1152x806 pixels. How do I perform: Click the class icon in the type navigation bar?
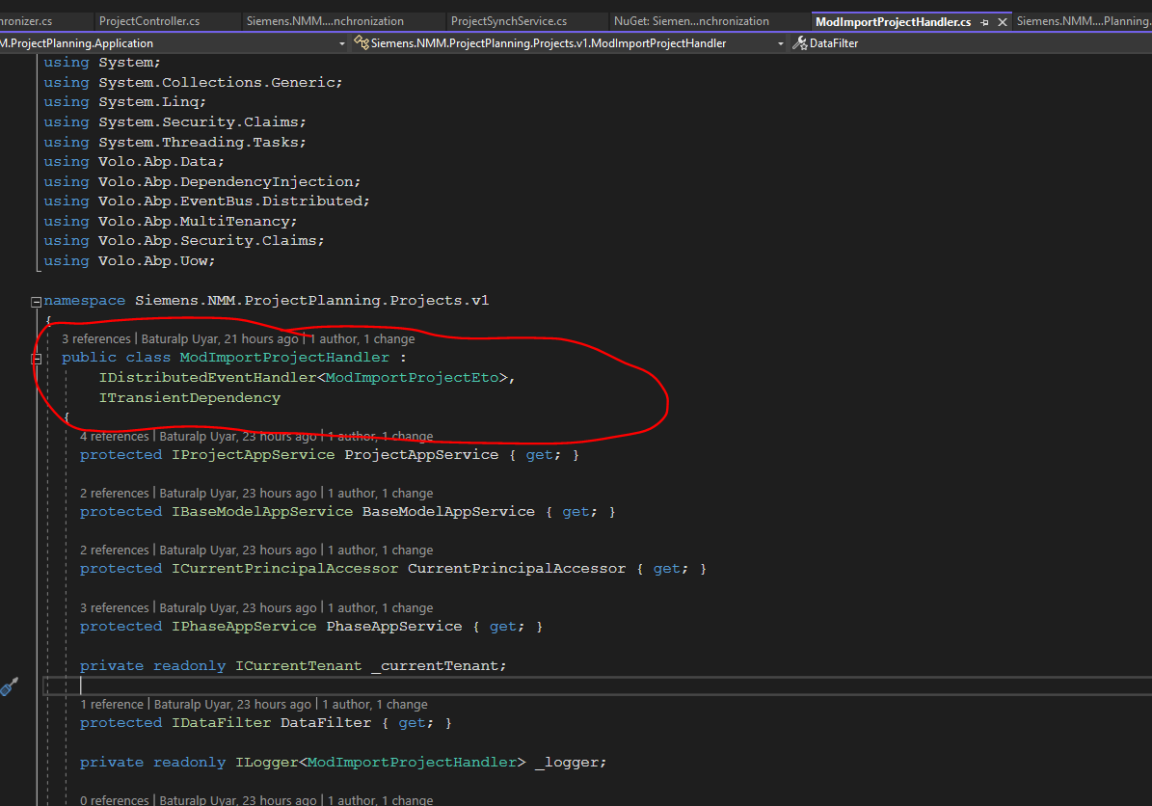(362, 43)
